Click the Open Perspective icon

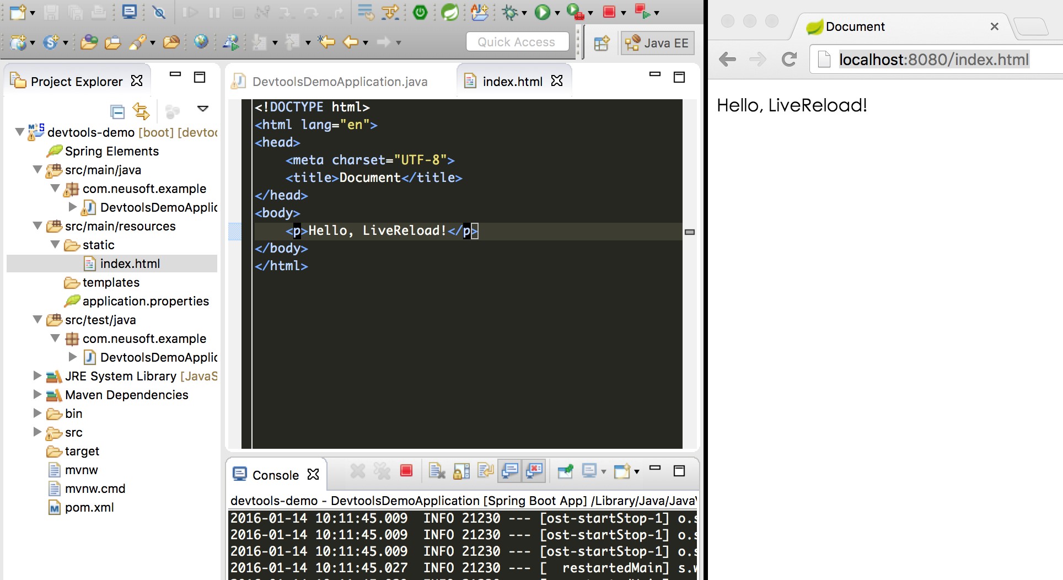click(602, 43)
